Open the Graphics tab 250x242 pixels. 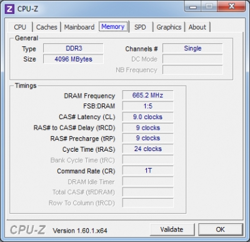pyautogui.click(x=169, y=27)
